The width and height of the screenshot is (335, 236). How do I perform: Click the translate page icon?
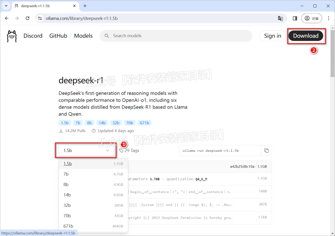280,18
